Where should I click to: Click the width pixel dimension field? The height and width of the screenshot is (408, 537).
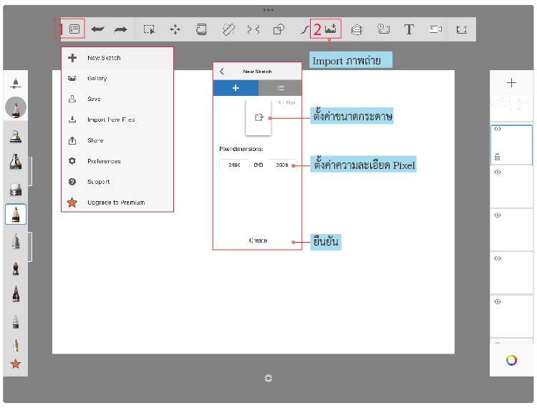point(234,165)
